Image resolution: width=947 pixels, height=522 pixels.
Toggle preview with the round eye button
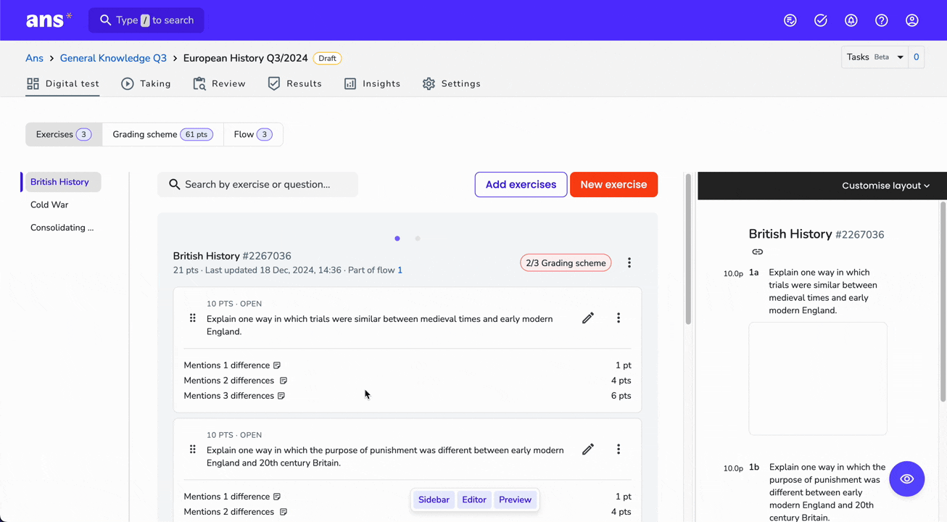point(907,479)
